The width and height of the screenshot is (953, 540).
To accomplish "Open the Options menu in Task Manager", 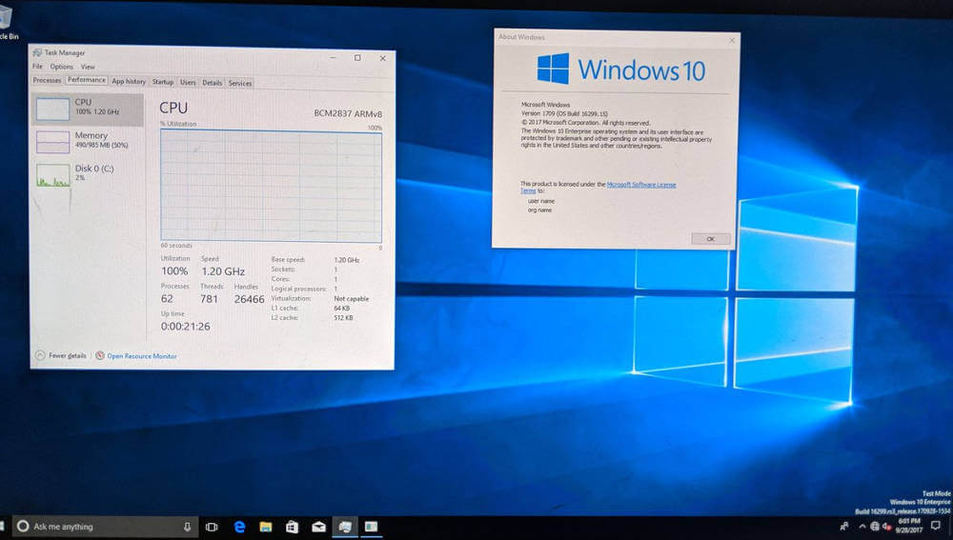I will 61,67.
